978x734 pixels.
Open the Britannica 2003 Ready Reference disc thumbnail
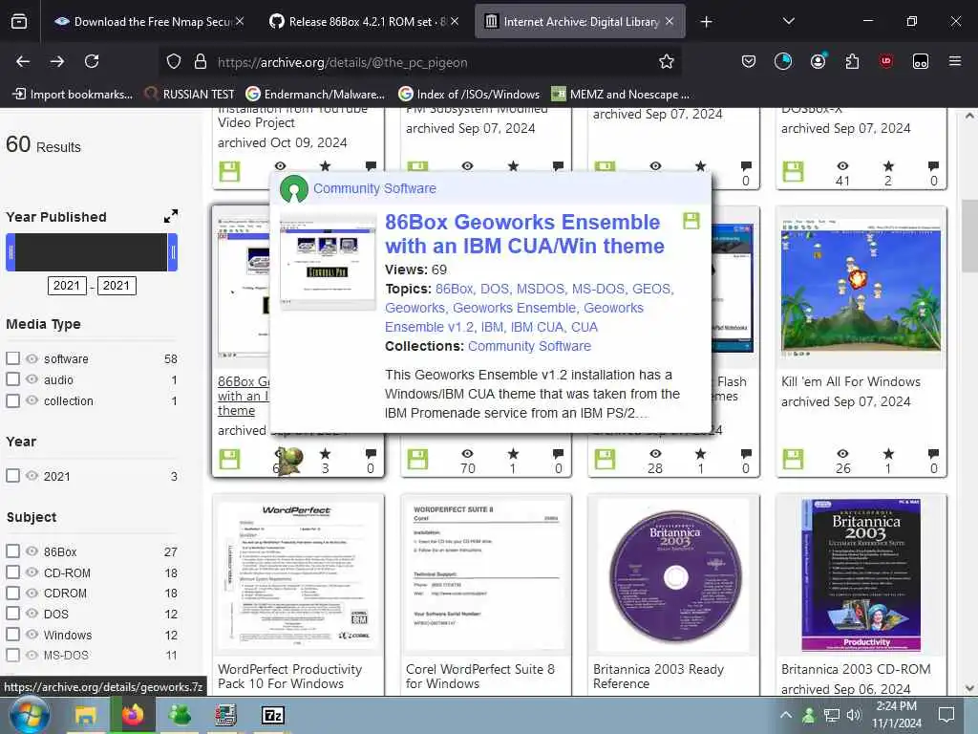[x=675, y=576]
